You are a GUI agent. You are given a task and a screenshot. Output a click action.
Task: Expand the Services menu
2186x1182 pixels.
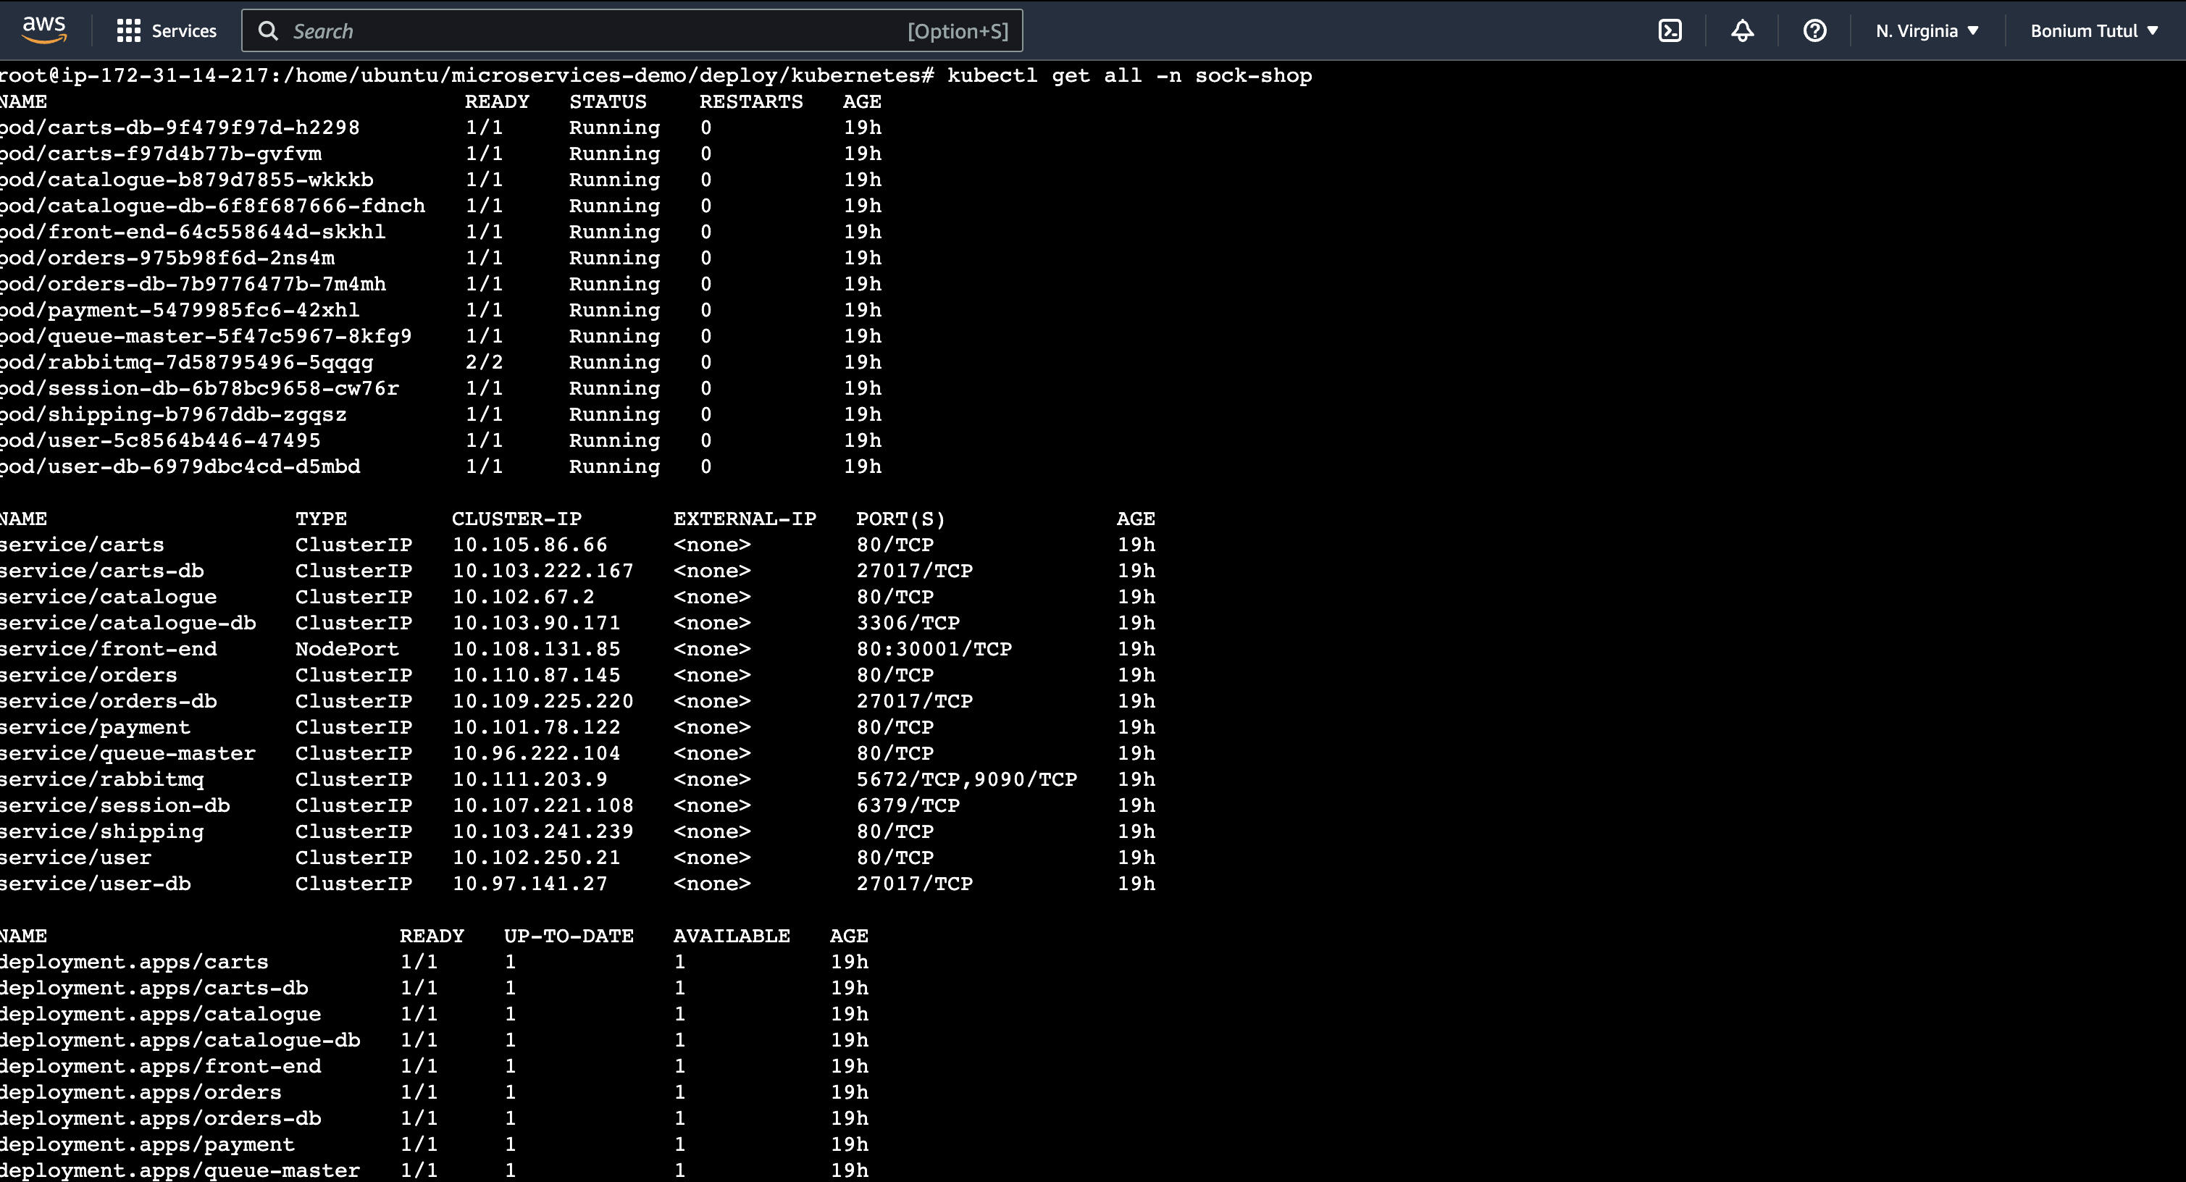point(183,30)
